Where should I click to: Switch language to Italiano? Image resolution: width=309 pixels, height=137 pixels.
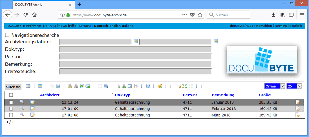click(x=127, y=26)
